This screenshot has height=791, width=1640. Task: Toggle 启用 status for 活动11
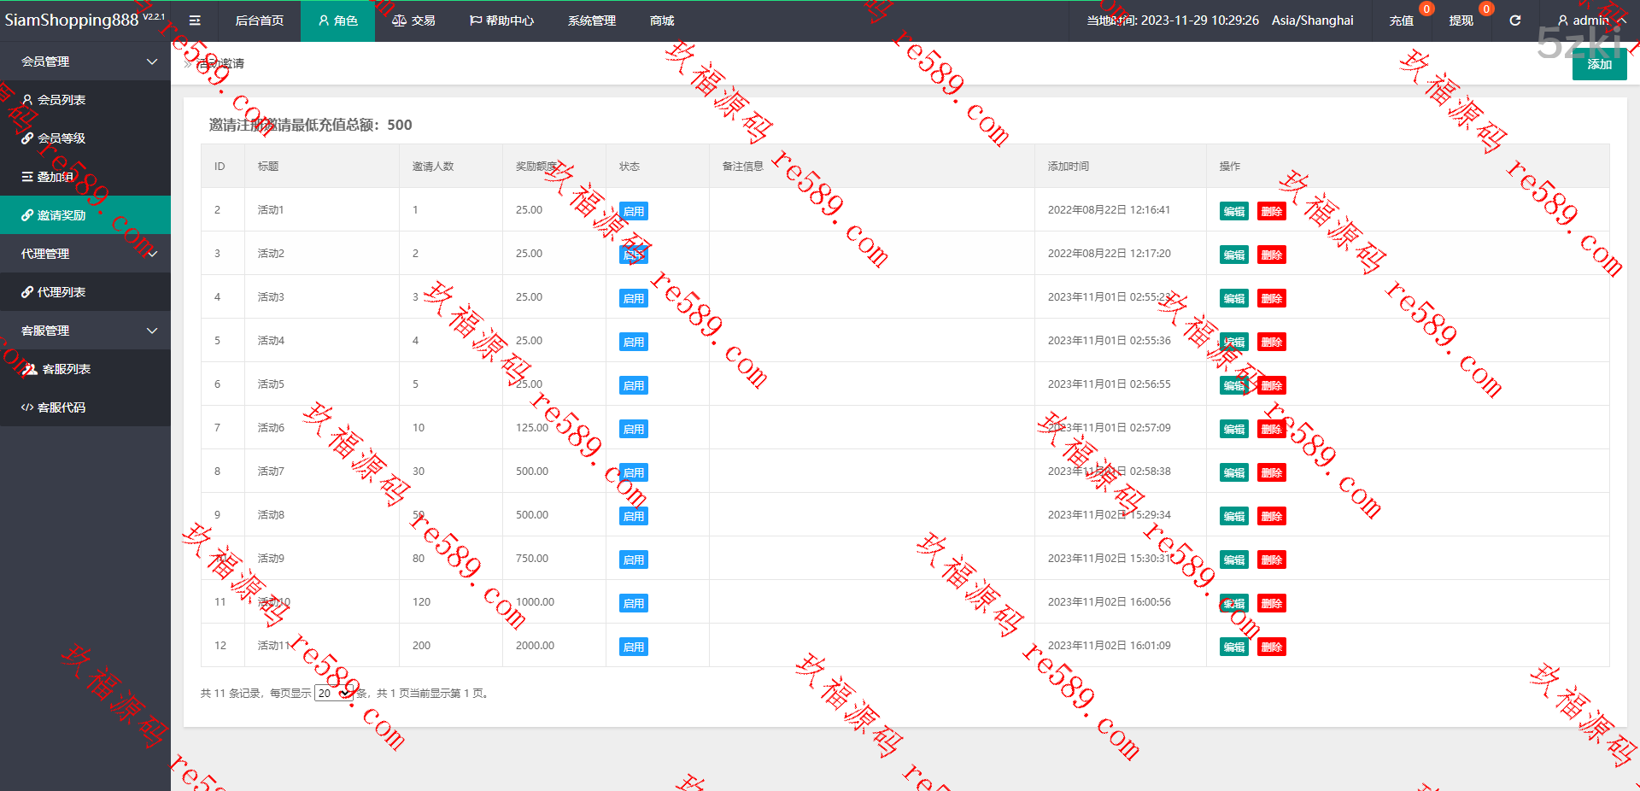[x=633, y=647]
